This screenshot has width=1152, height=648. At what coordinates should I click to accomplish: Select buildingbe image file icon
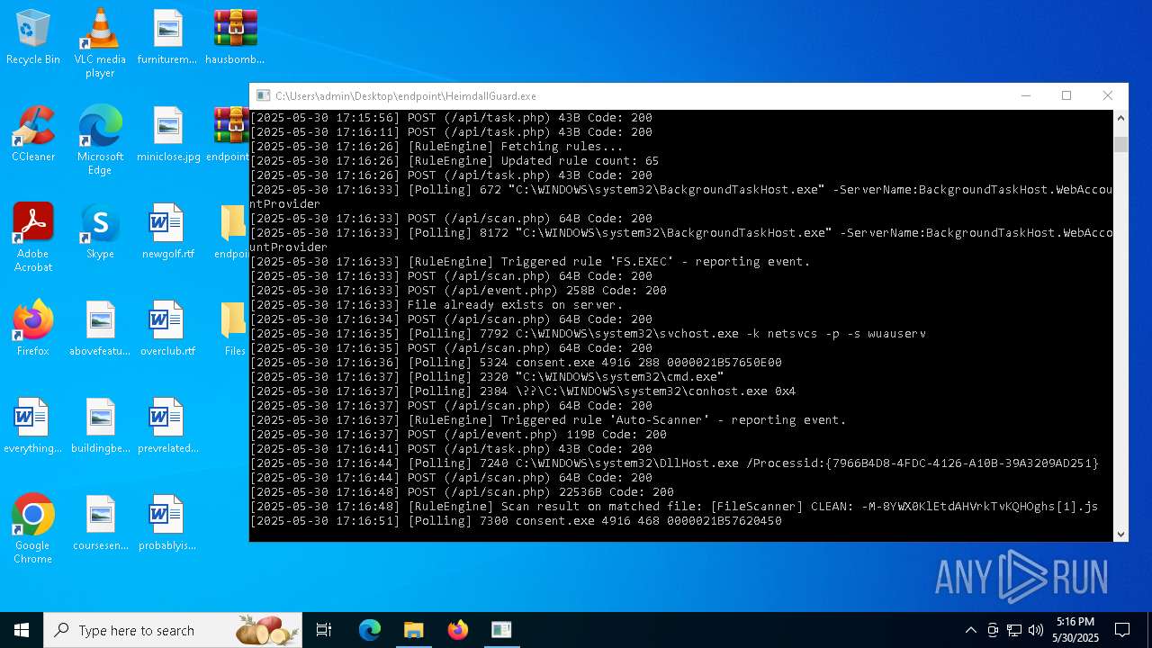(100, 426)
